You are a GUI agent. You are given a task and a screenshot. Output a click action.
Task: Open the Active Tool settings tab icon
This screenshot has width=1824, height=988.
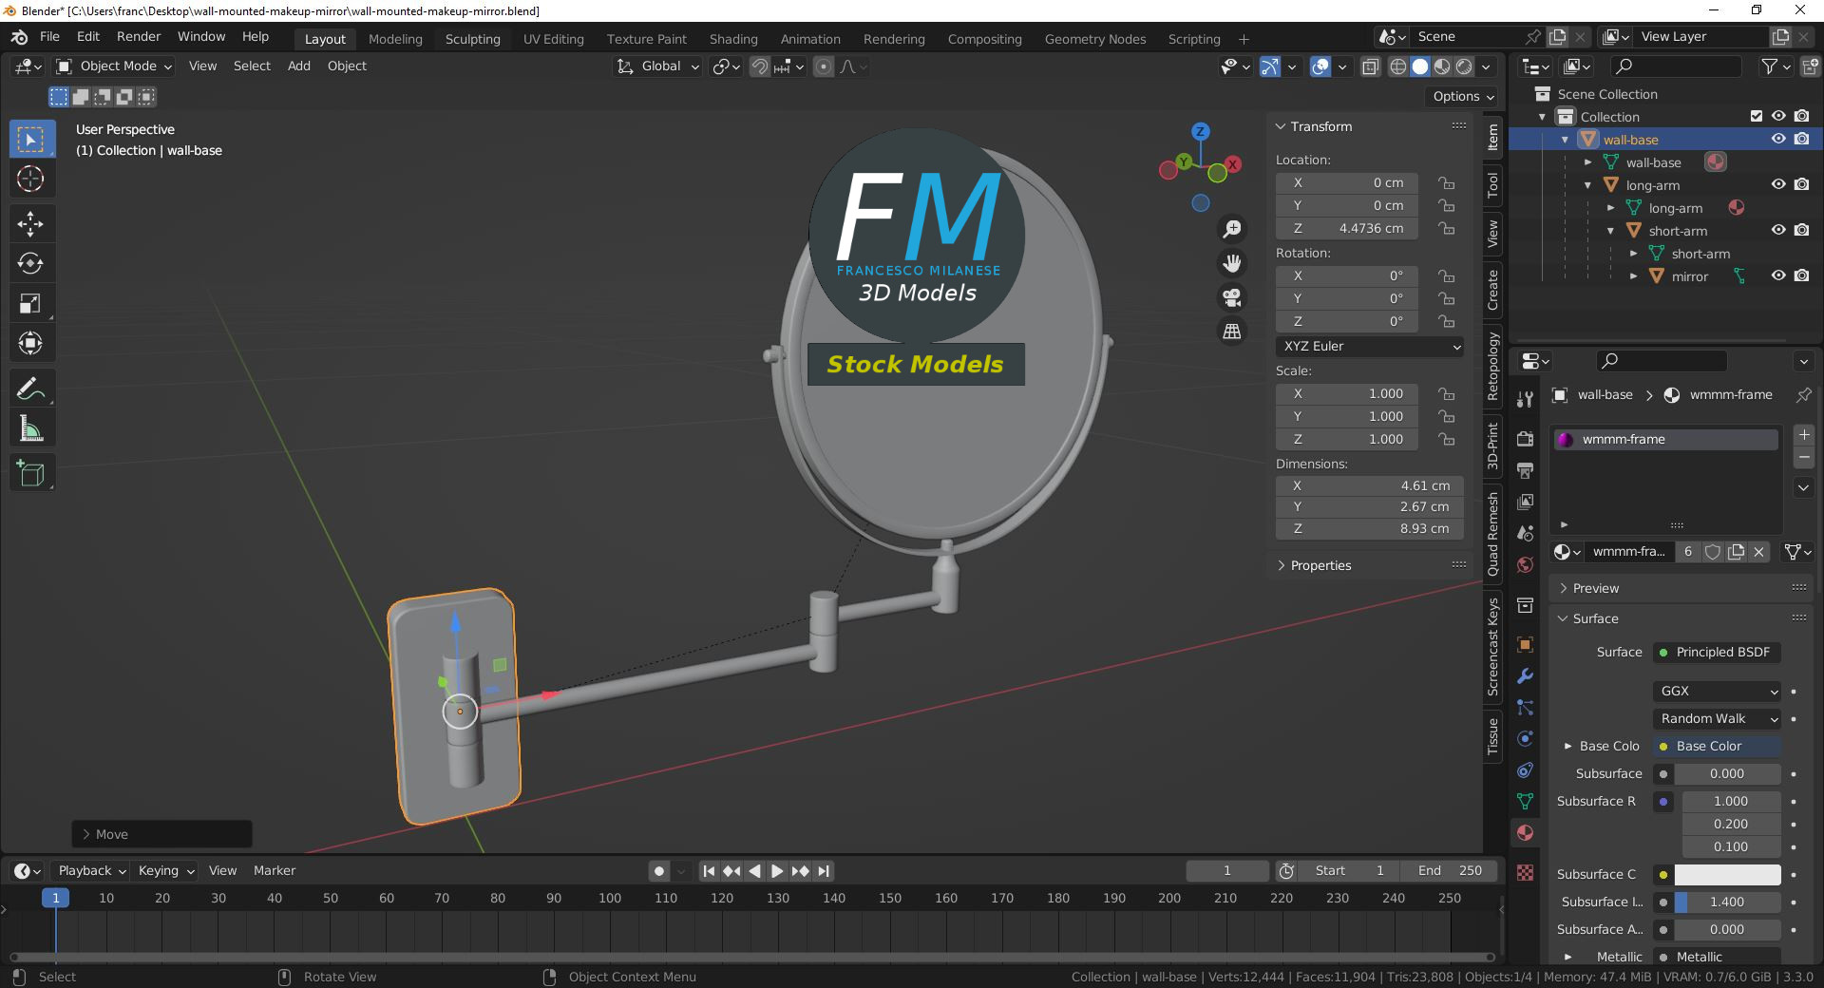(1526, 399)
